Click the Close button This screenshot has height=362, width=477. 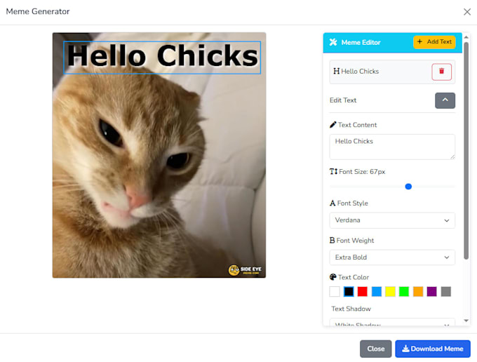(x=376, y=349)
